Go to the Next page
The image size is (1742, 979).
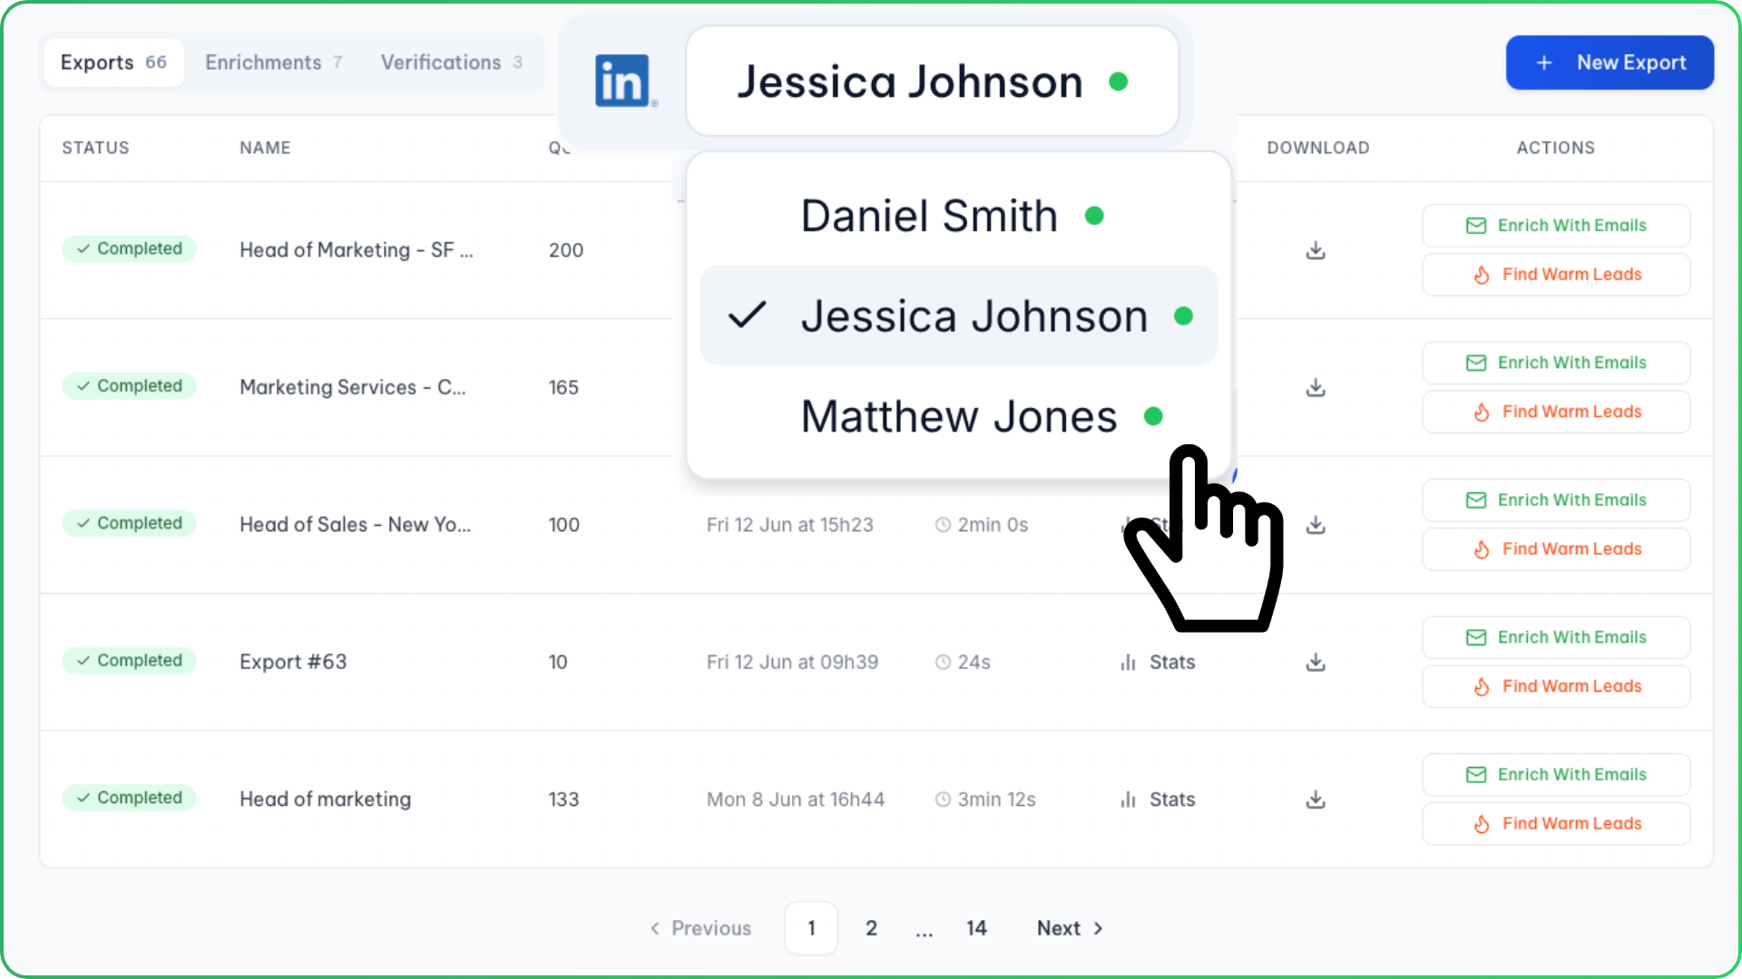[1070, 928]
